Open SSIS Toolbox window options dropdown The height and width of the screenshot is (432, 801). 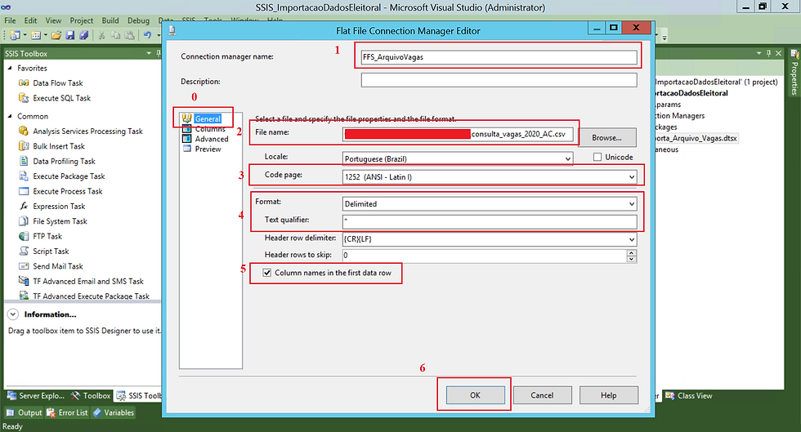149,53
